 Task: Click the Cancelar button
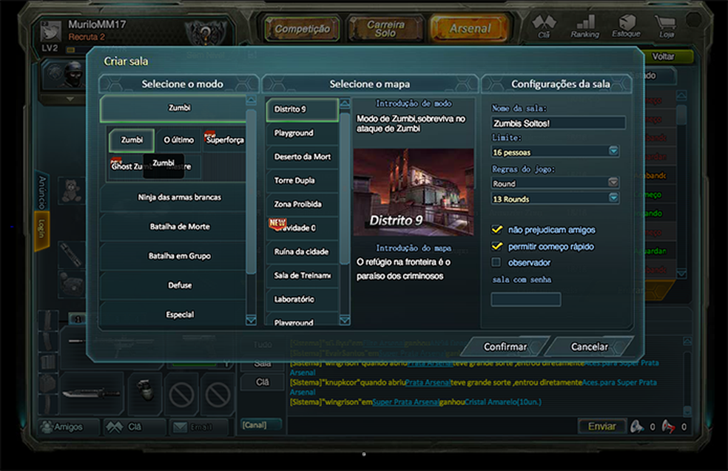coord(589,347)
